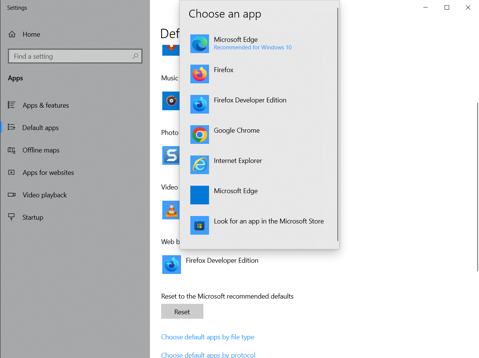Screen dimensions: 479x358
Task: Pick the Internet Explorer icon
Action: tap(199, 165)
